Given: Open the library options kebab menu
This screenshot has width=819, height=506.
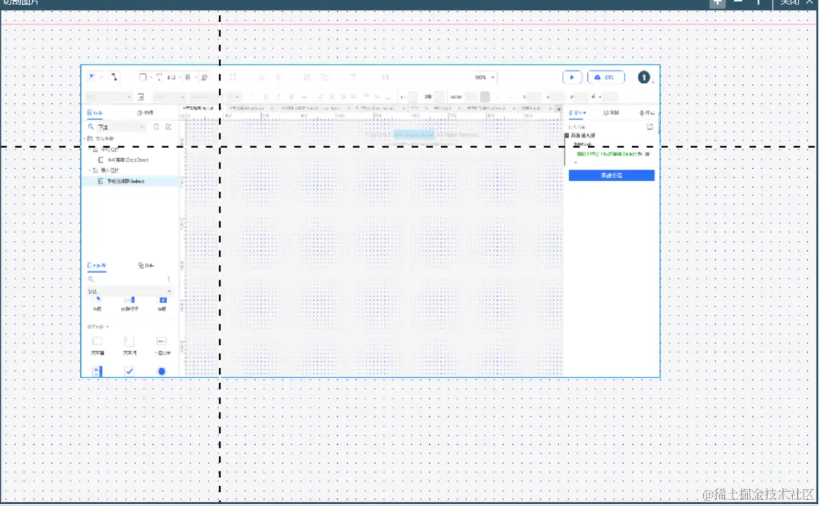Looking at the screenshot, I should pos(169,279).
